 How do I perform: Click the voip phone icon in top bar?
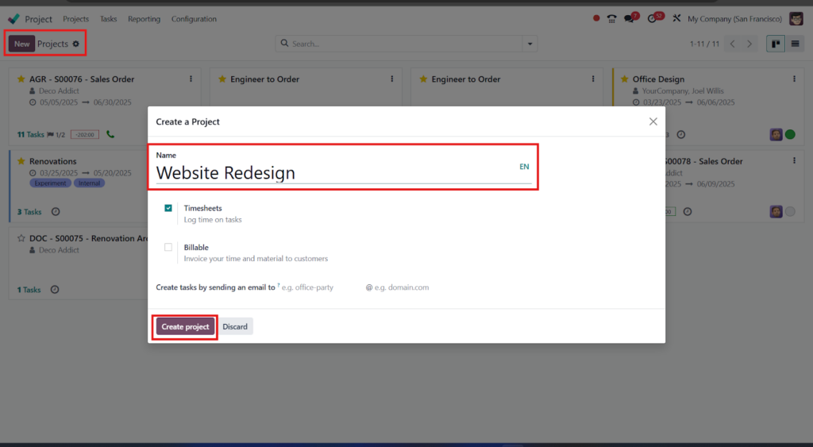612,19
